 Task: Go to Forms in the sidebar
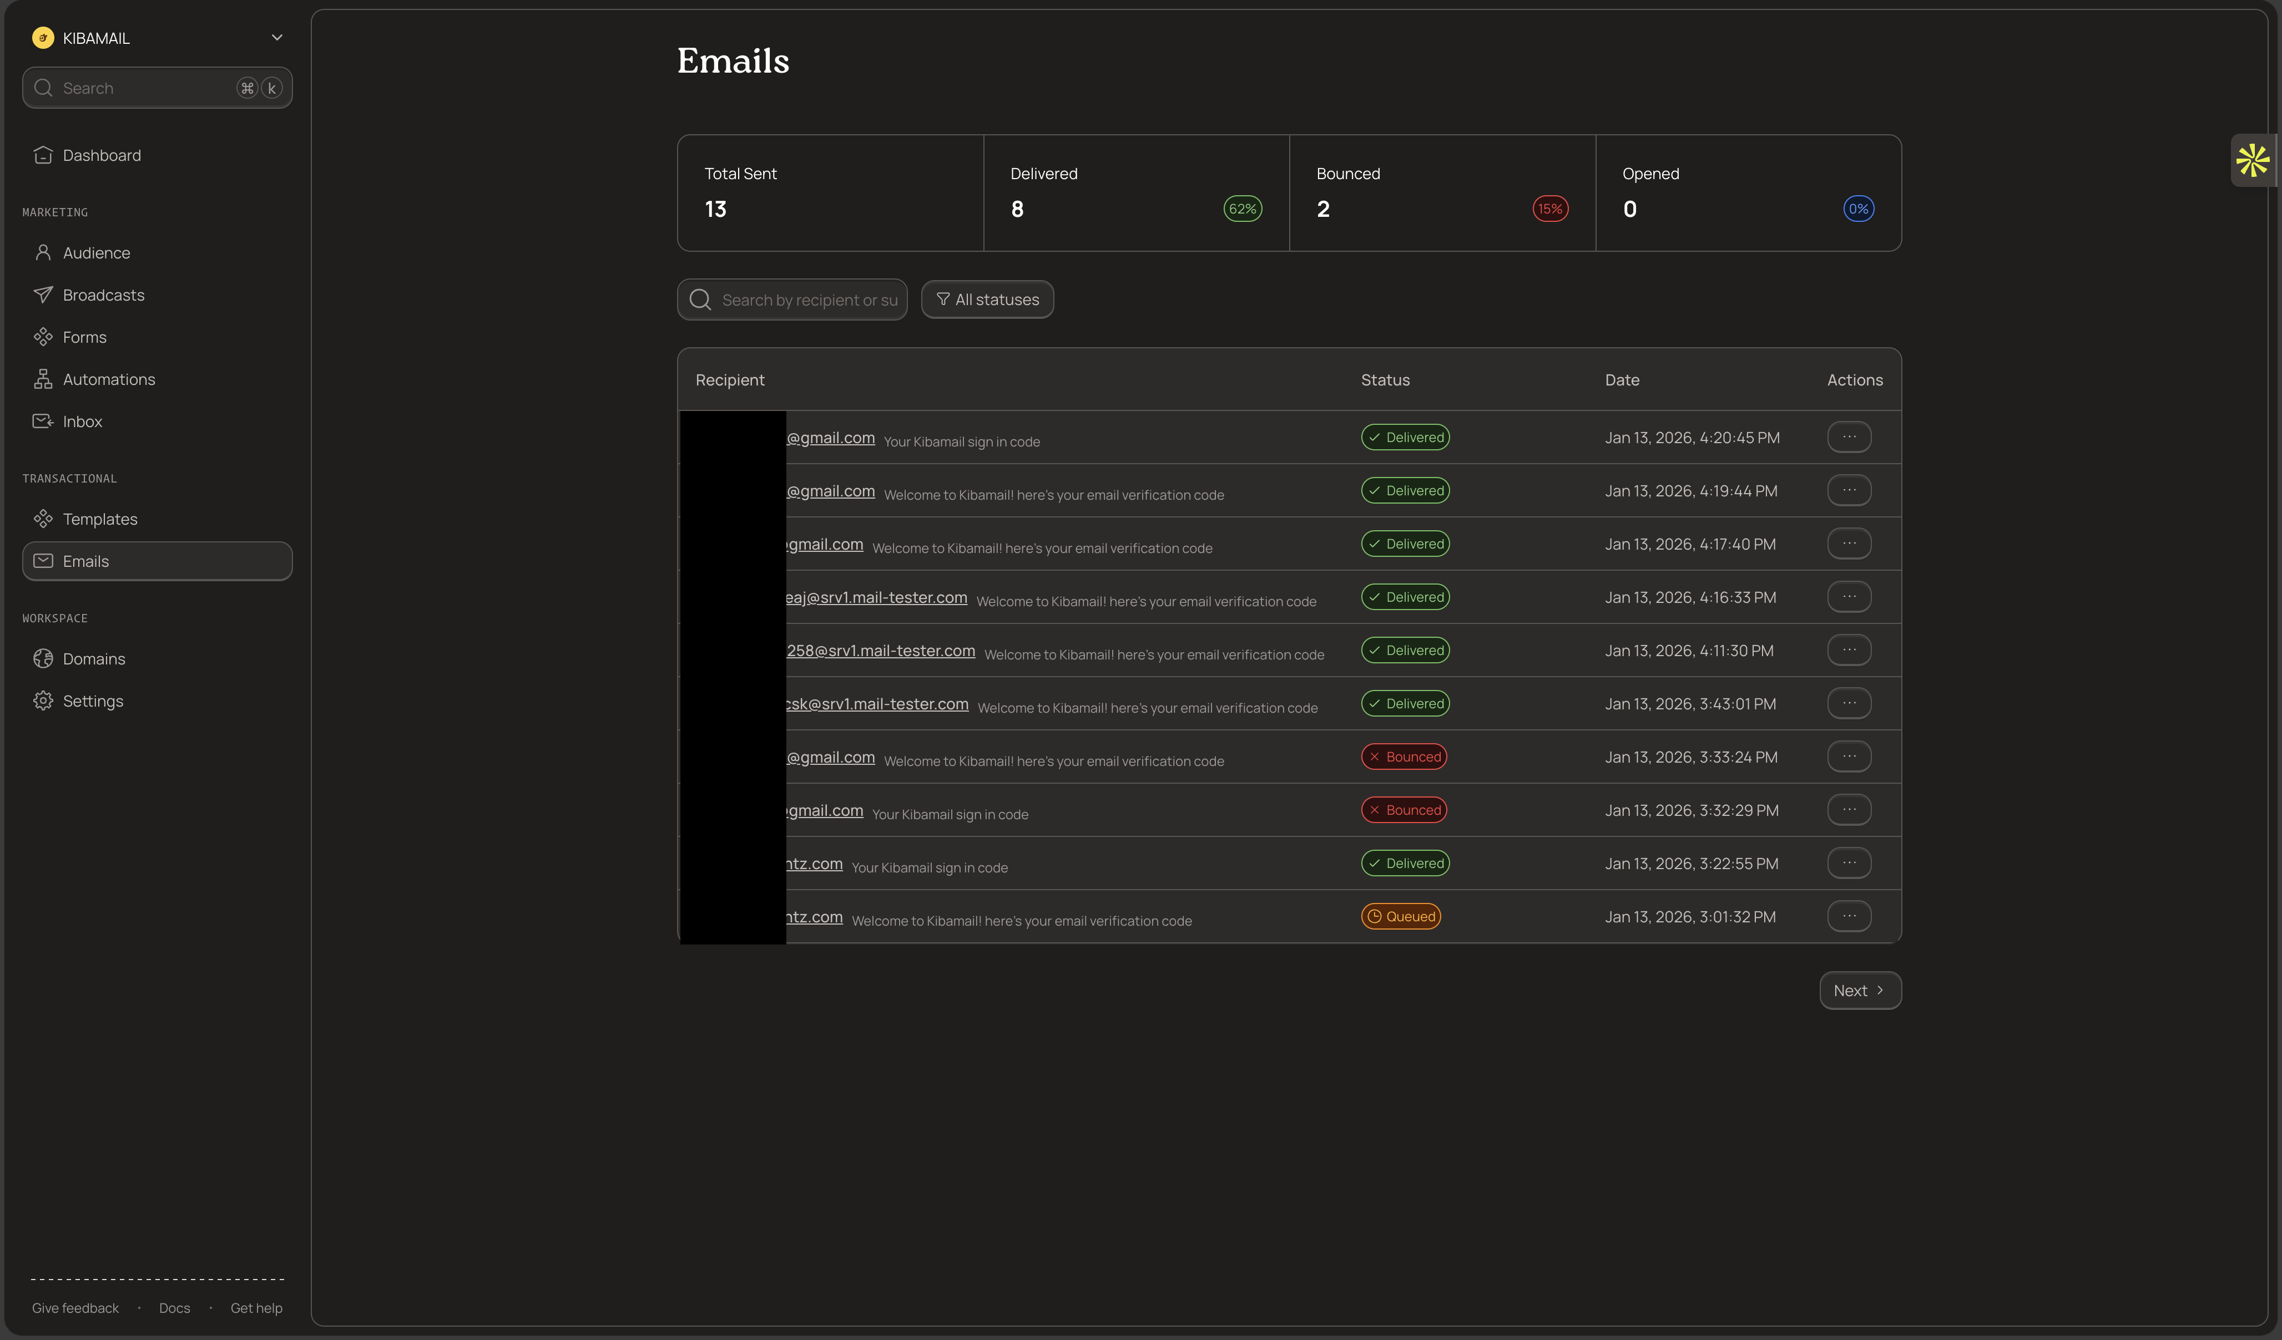point(84,336)
